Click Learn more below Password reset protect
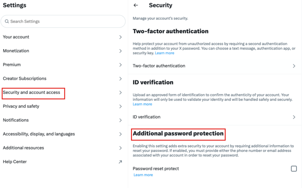 point(143,175)
